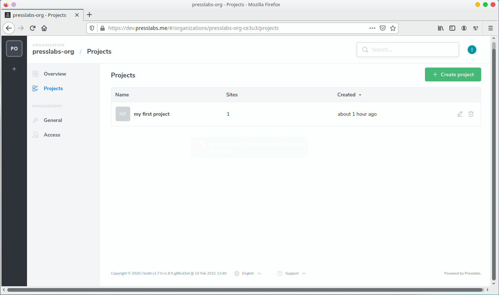The width and height of the screenshot is (499, 295).
Task: Edit my first project with pencil icon
Action: [x=460, y=114]
